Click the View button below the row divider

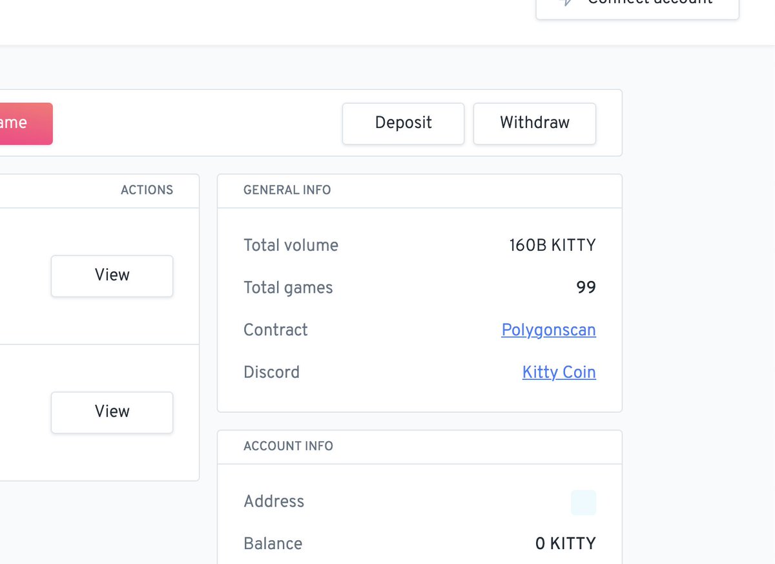click(112, 412)
